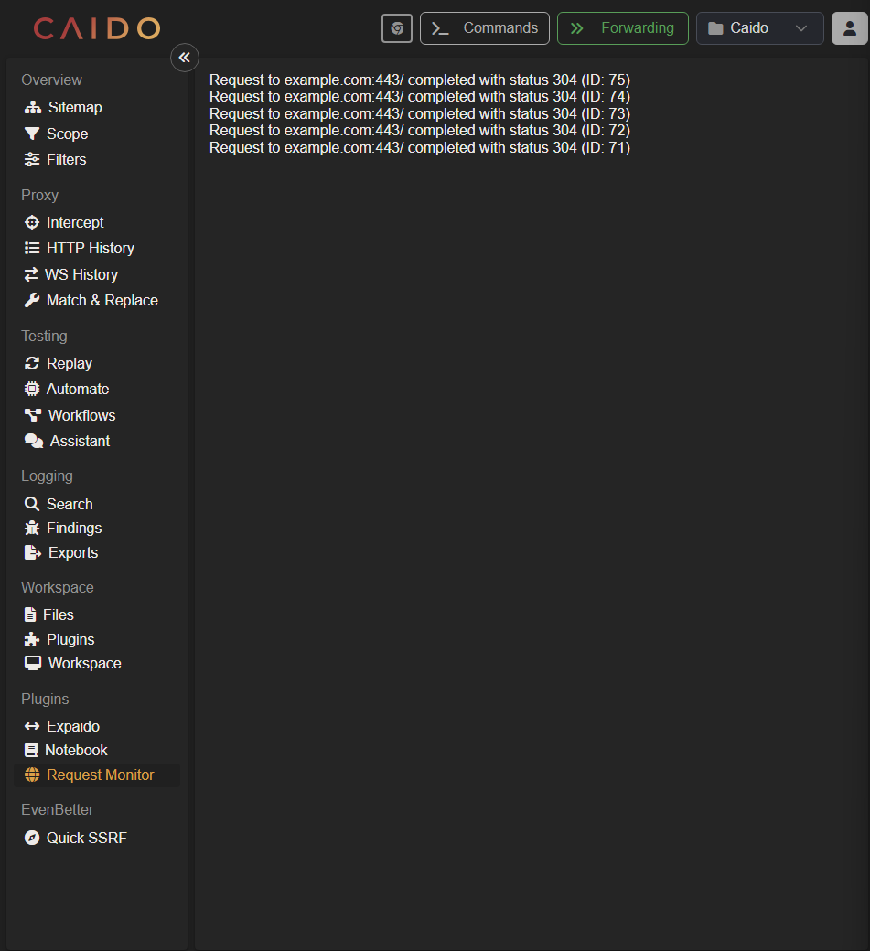Open the Commands palette
This screenshot has width=870, height=951.
[484, 28]
